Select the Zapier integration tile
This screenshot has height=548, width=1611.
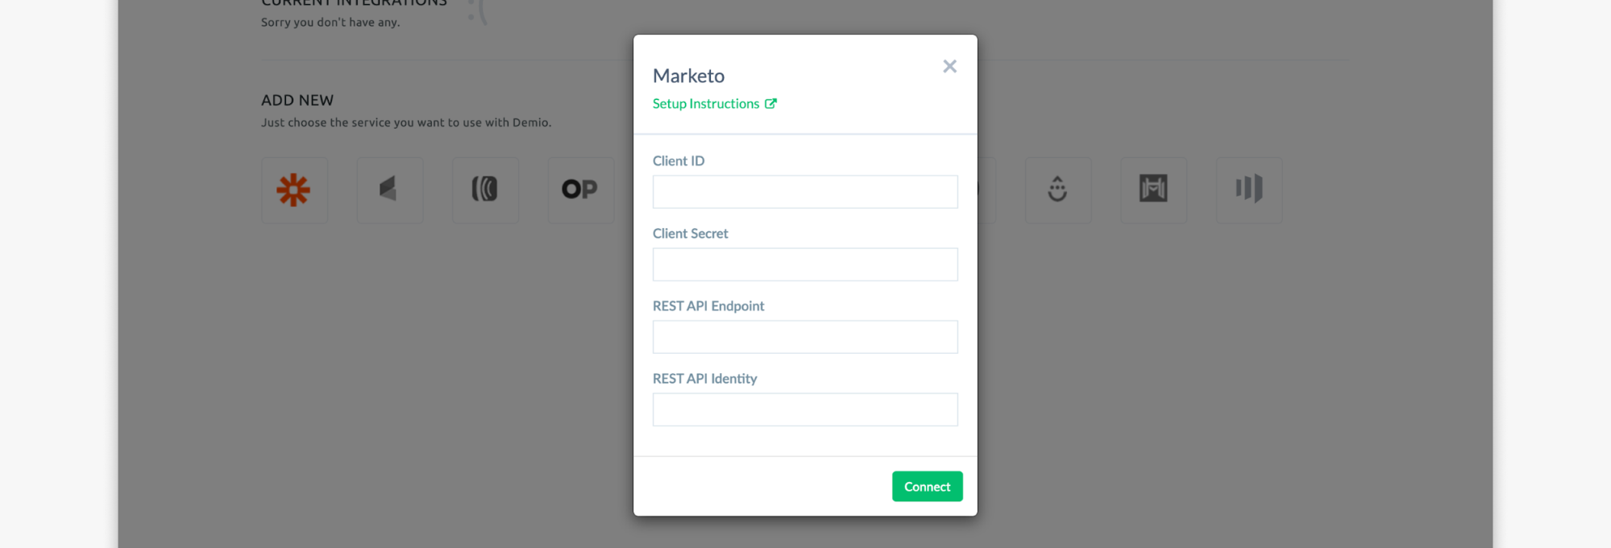[294, 190]
